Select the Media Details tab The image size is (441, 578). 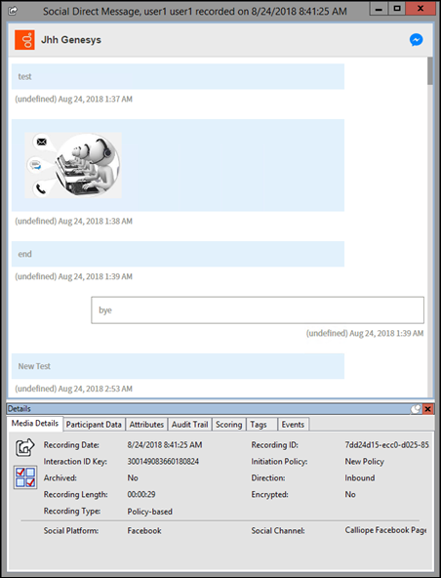35,423
